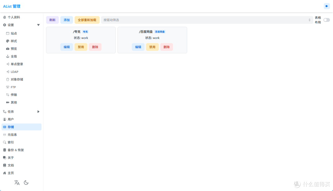Click the 站点 site icon

pyautogui.click(x=8, y=33)
